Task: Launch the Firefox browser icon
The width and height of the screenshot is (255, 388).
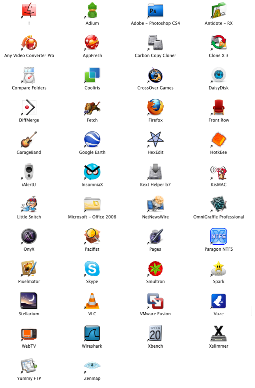Action: [x=155, y=107]
